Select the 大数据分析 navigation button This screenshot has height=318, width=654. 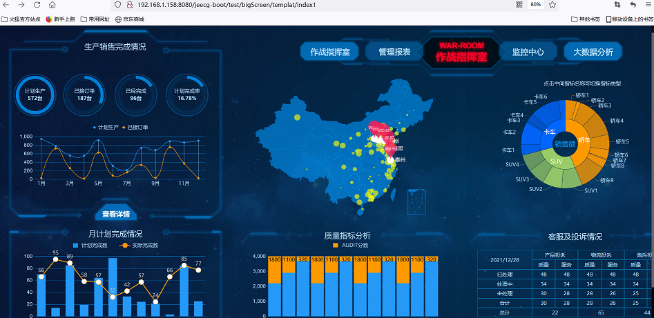(x=593, y=52)
